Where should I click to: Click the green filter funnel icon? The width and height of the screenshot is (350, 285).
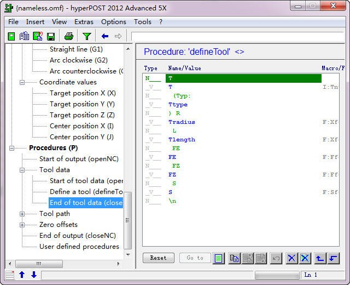click(86, 36)
